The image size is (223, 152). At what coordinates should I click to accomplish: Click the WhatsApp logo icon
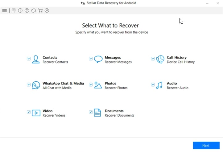click(36, 85)
